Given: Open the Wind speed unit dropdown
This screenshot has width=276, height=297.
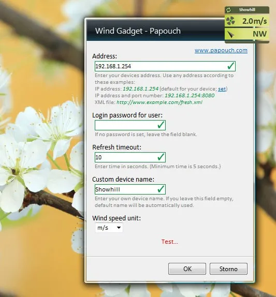Looking at the screenshot, I should coord(109,228).
